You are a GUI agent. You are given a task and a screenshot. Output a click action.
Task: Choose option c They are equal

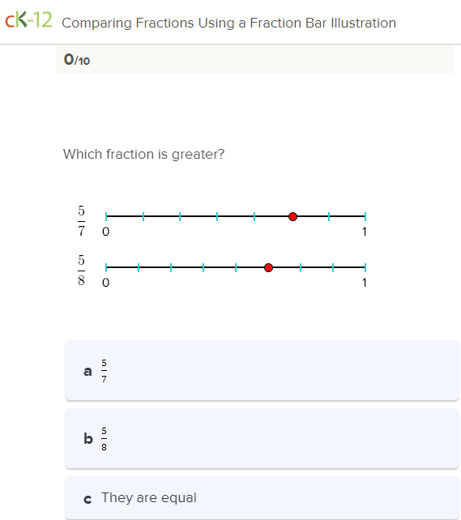point(262,498)
